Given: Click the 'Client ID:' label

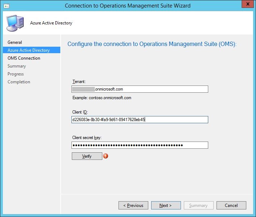Looking at the screenshot, I should pyautogui.click(x=80, y=112).
